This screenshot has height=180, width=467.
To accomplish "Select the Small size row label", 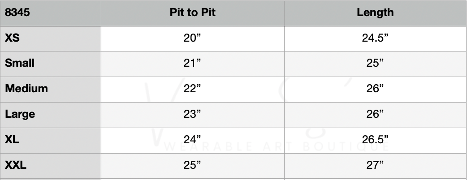I will (x=20, y=63).
